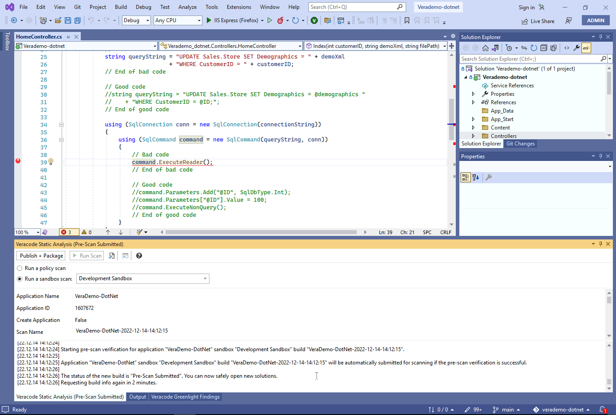Click the Open File folder icon
The image size is (616, 415).
coord(58,20)
